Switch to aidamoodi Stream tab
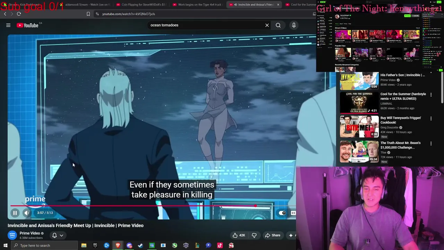Viewport: 444px width, 250px height. pyautogui.click(x=85, y=5)
